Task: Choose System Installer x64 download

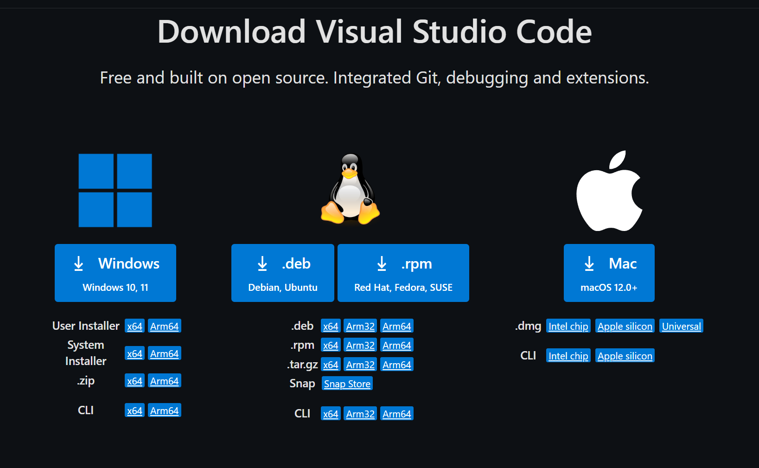Action: [134, 353]
